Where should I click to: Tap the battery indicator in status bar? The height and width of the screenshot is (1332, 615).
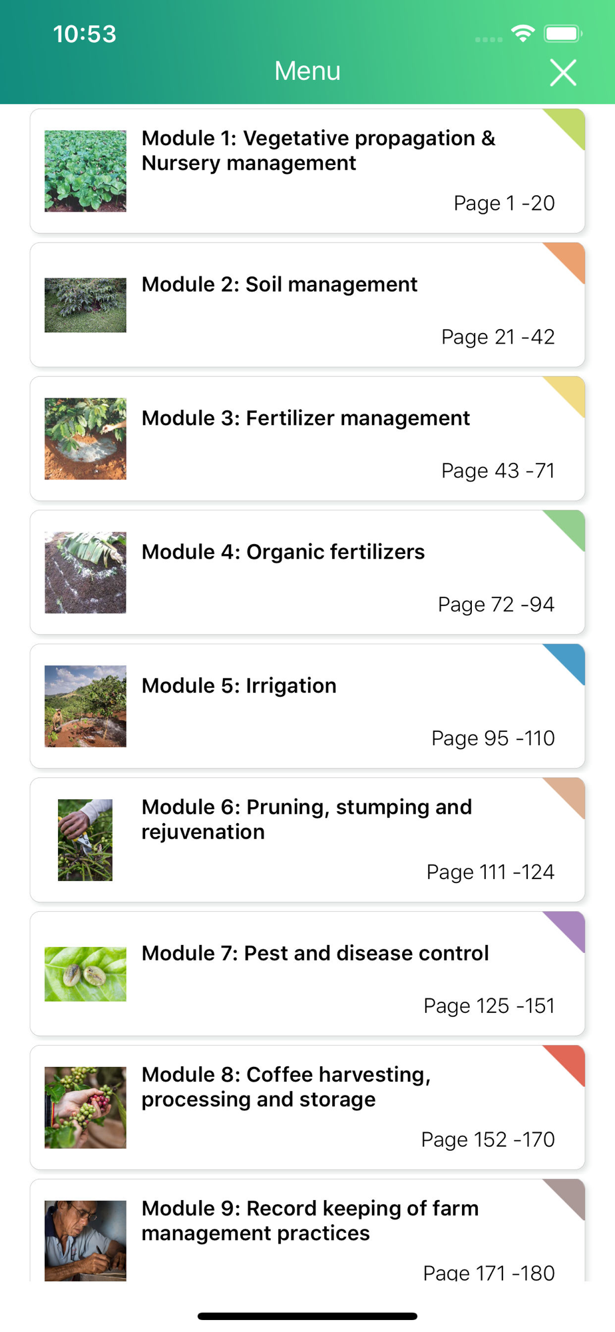coord(563,33)
